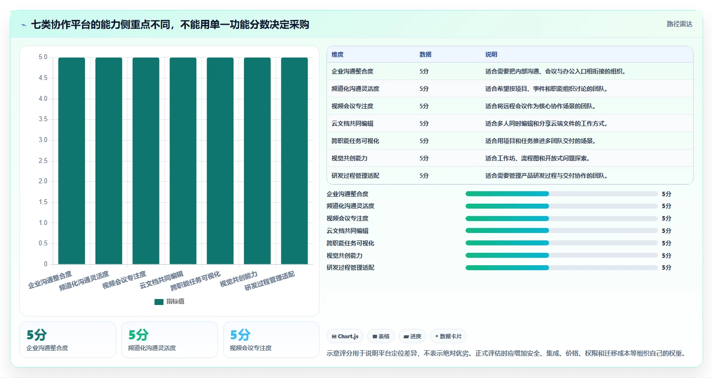Open the 频道化沟通灵活度 data card
This screenshot has height=378, width=713.
(169, 340)
